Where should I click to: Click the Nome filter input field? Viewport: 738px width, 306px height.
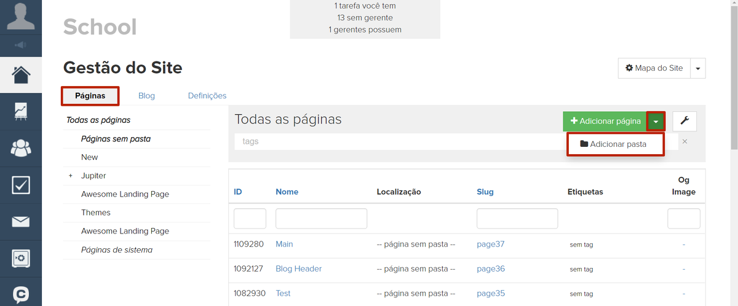click(x=321, y=219)
